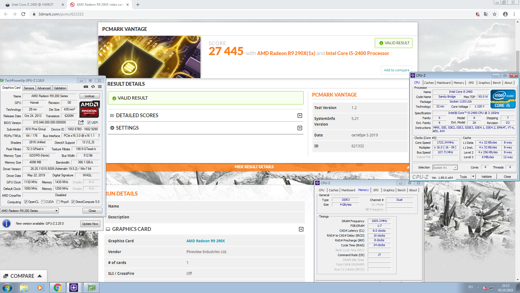
Task: Click the browser address bar
Action: point(252,14)
